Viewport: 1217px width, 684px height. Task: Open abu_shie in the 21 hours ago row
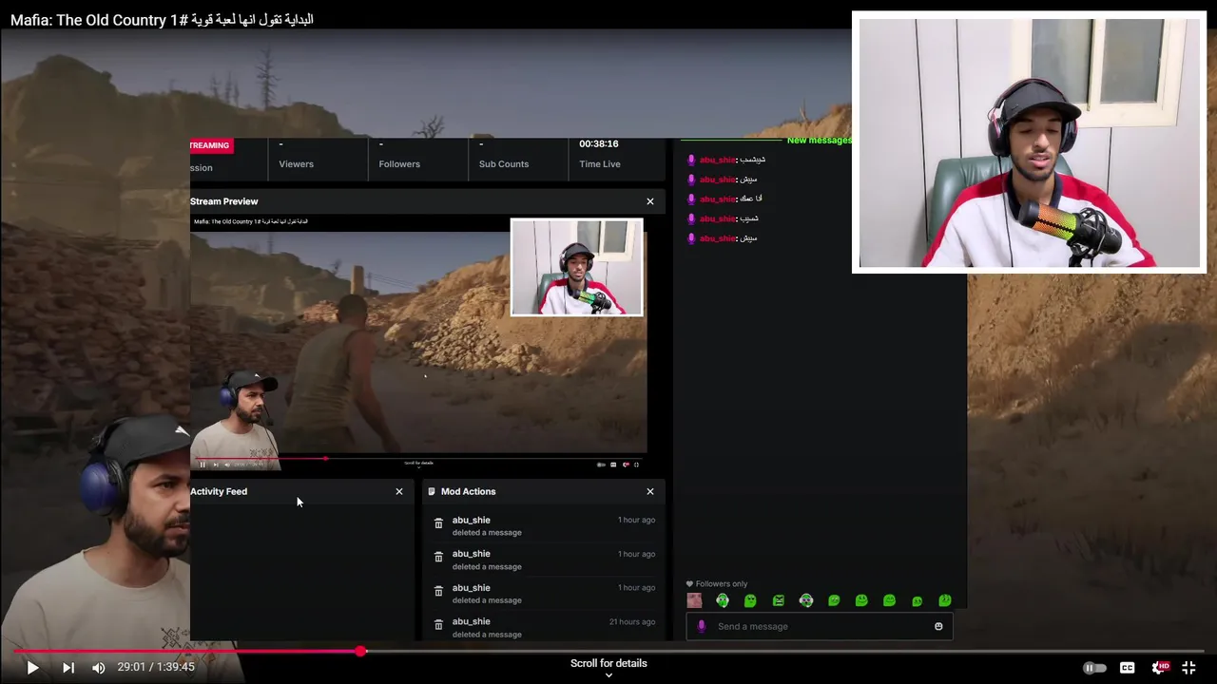tap(471, 621)
